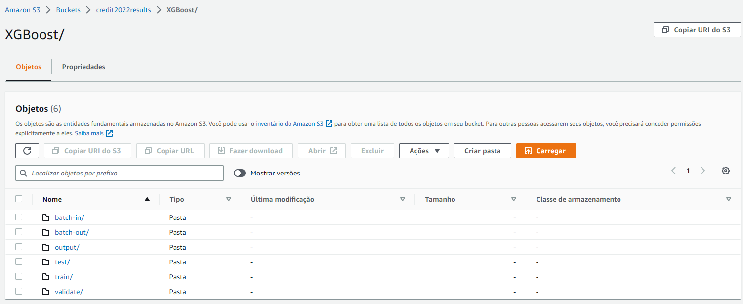Select the Objetos tab

(x=28, y=67)
